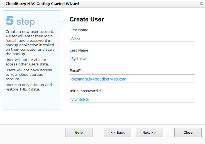Click the "First Name:" label

tap(79, 30)
